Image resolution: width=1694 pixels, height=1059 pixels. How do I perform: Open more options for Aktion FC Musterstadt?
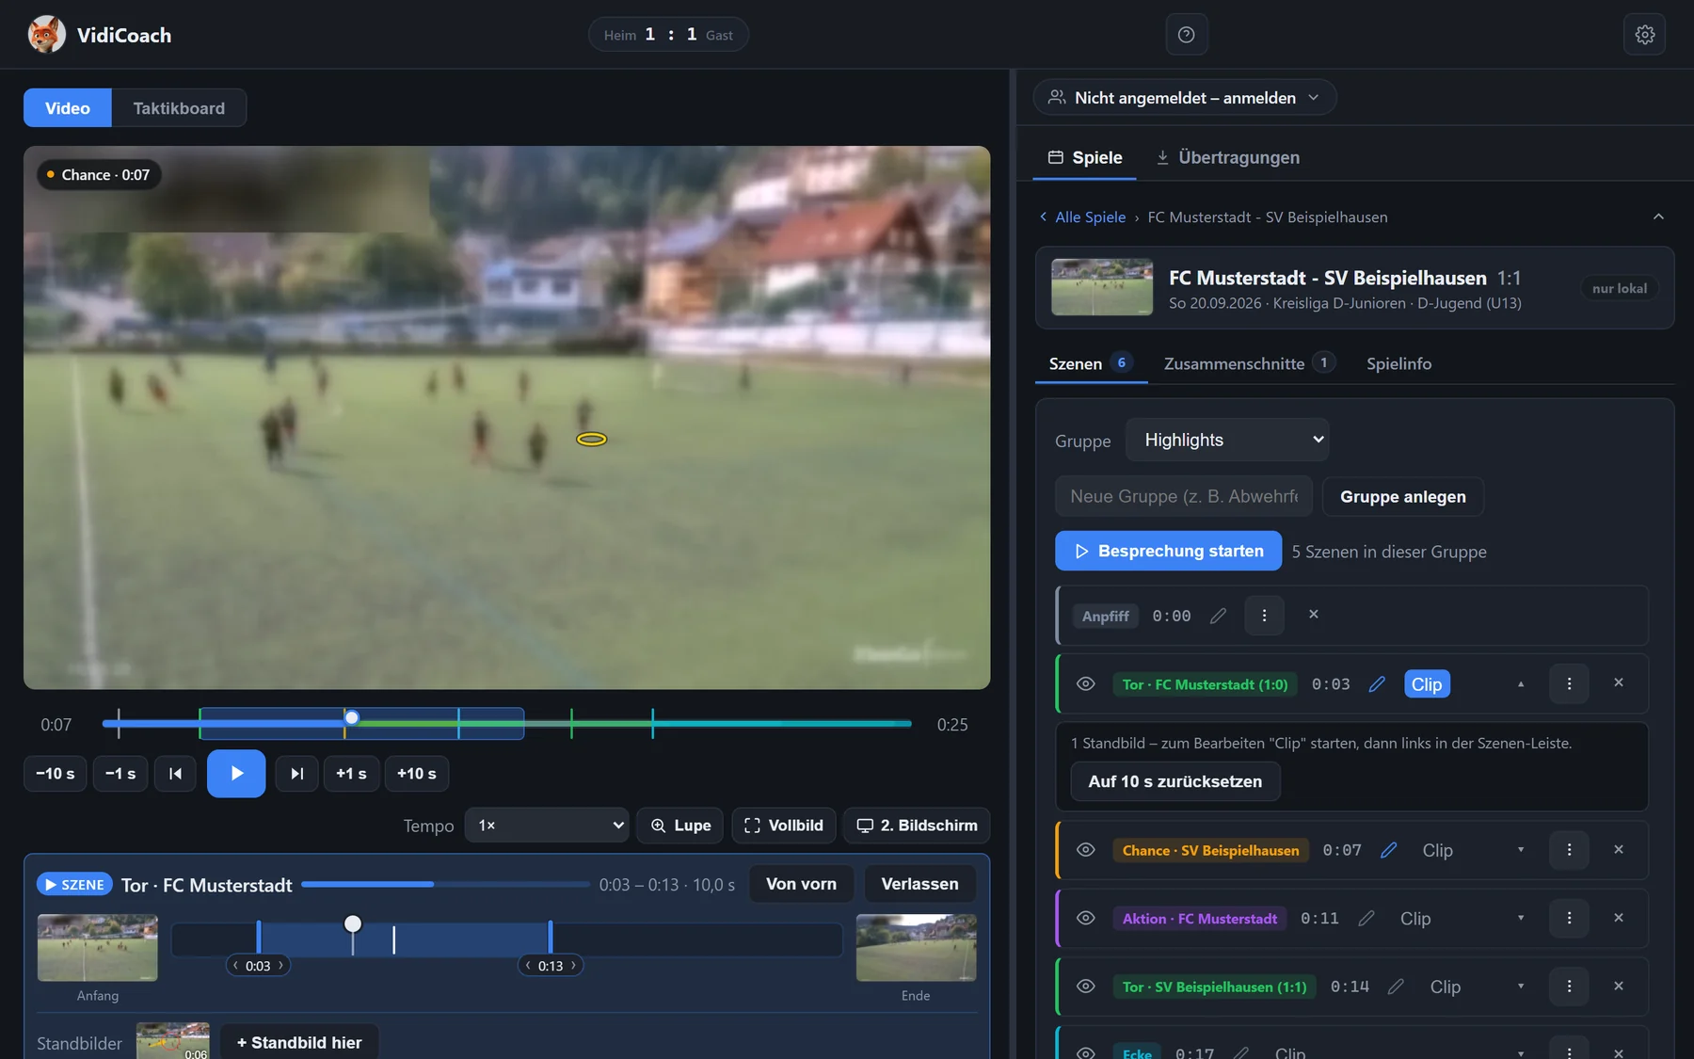tap(1569, 918)
